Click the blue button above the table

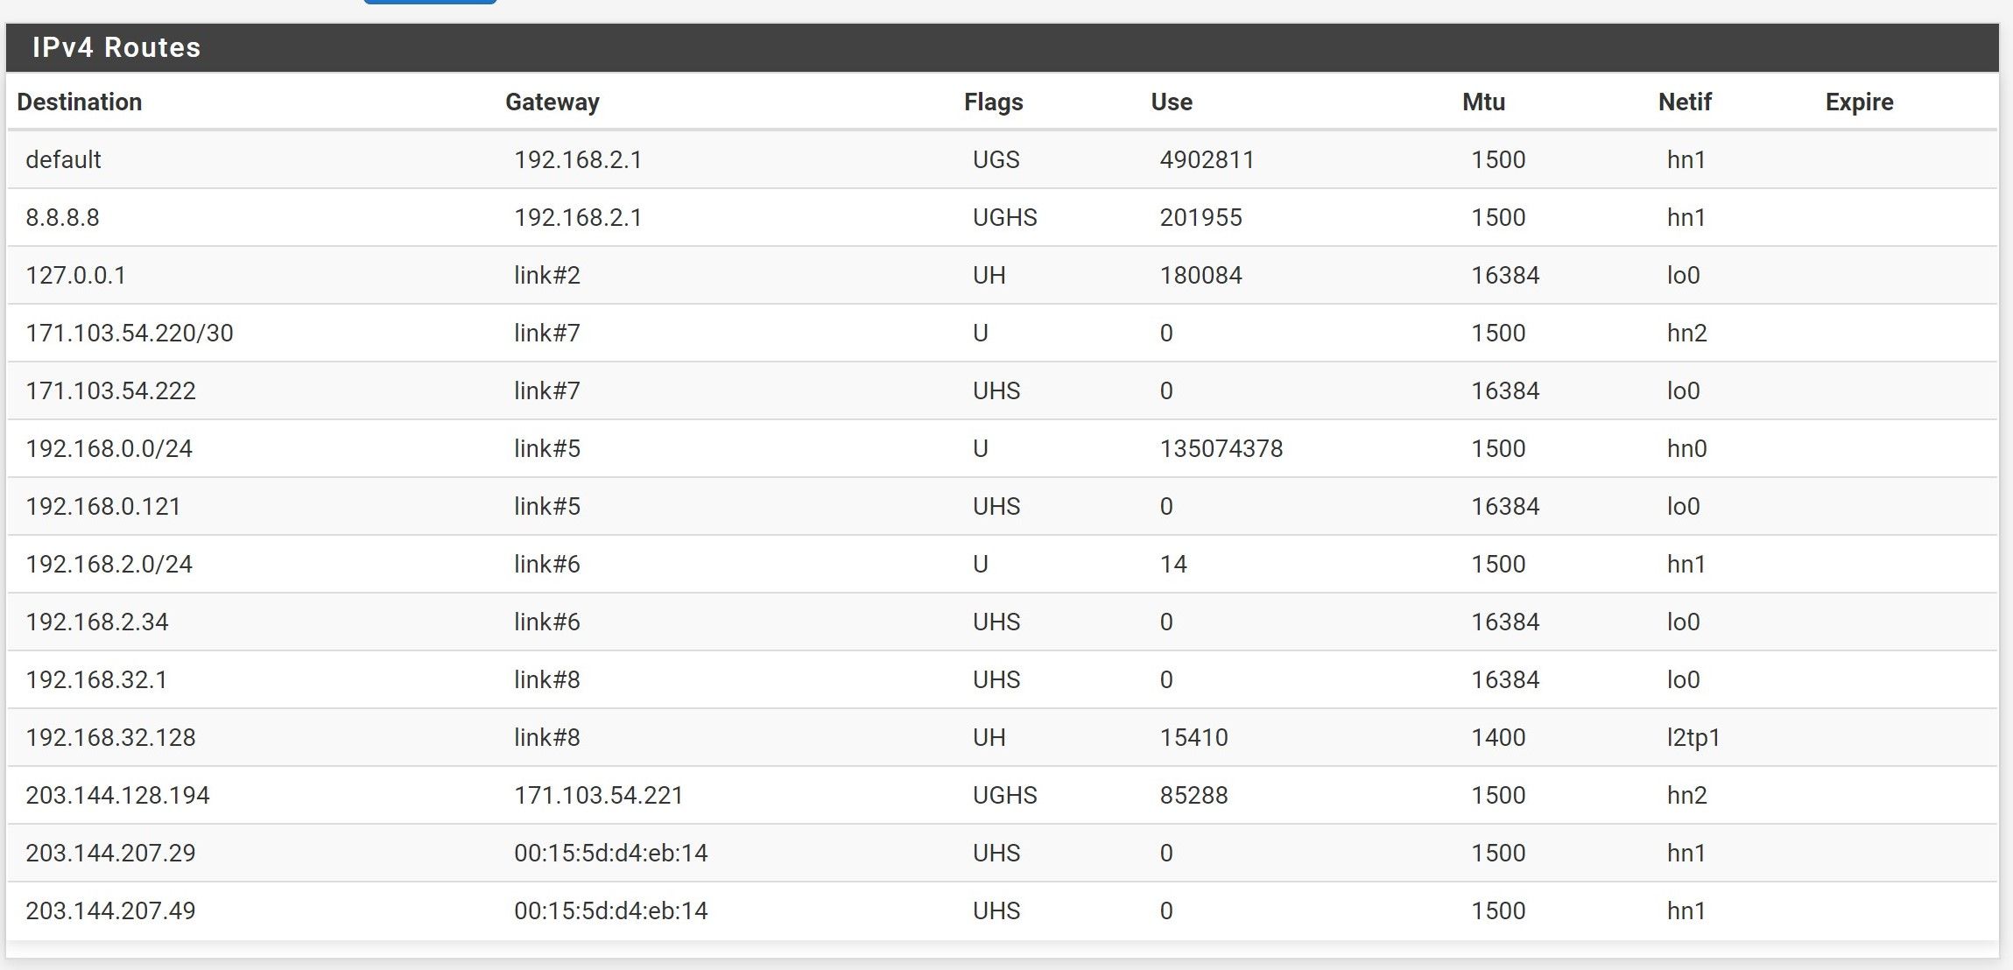point(430,2)
